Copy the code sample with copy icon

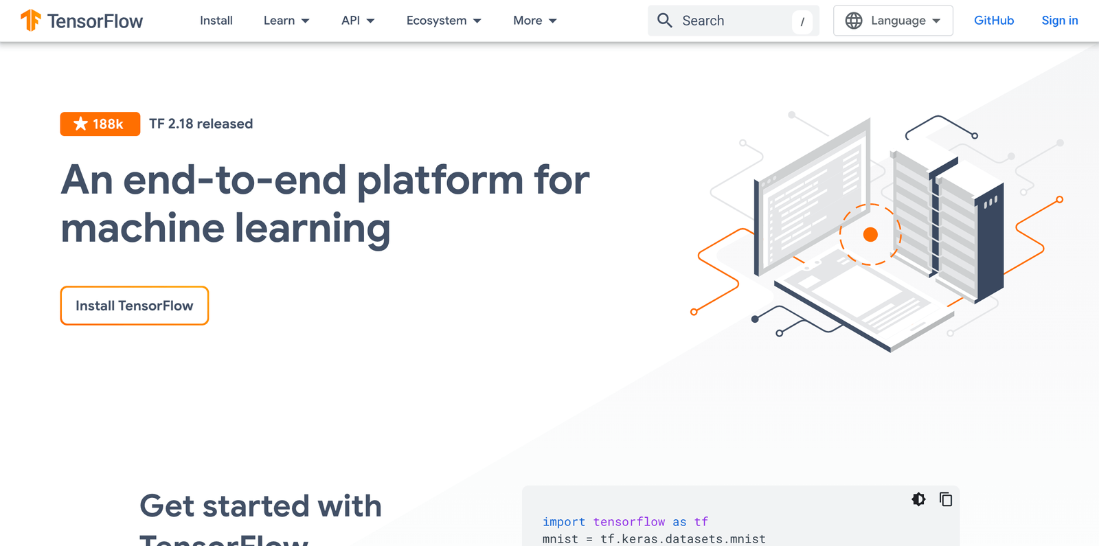coord(946,499)
